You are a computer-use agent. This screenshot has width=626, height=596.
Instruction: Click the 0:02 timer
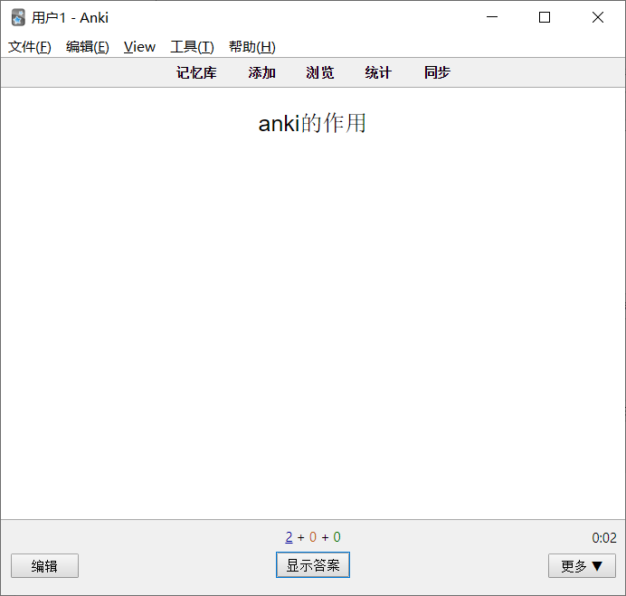[604, 538]
